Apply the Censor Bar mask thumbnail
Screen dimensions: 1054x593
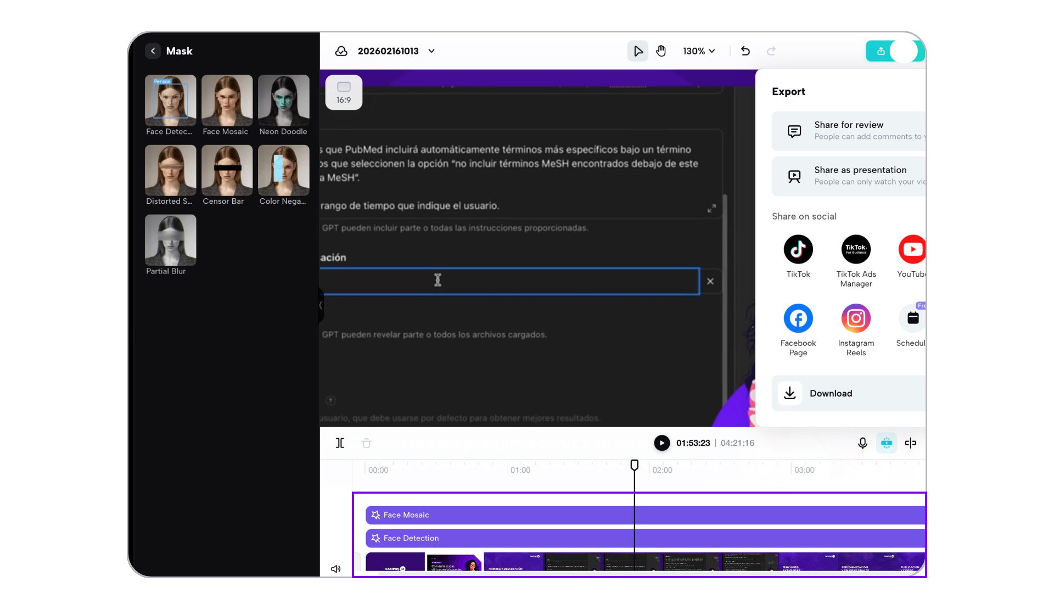click(x=227, y=171)
